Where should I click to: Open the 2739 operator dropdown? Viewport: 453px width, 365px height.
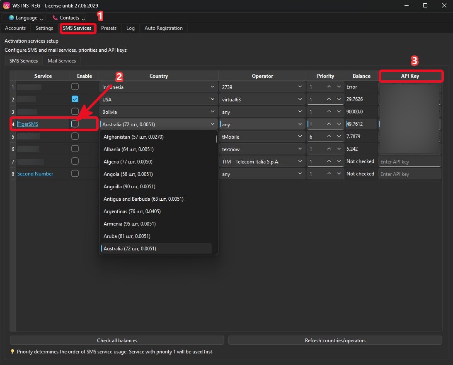262,87
